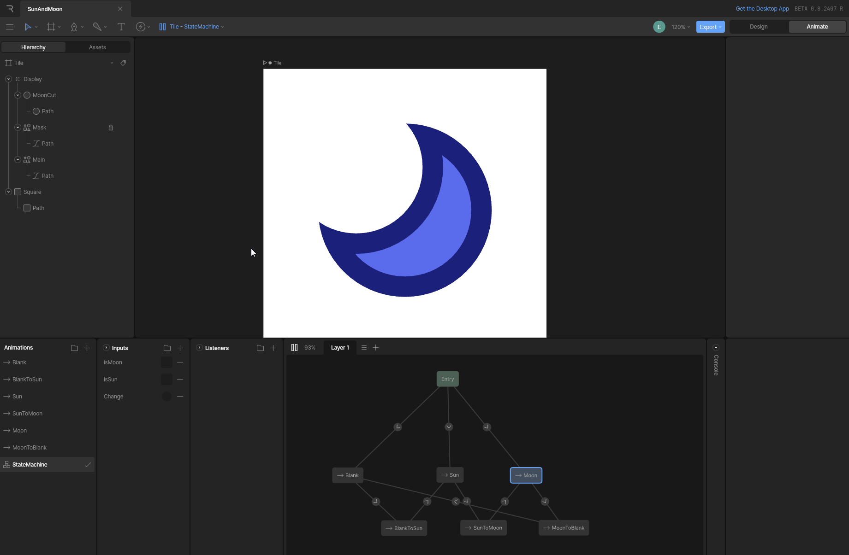The width and height of the screenshot is (849, 555).
Task: Click the user avatar E
Action: pos(659,27)
